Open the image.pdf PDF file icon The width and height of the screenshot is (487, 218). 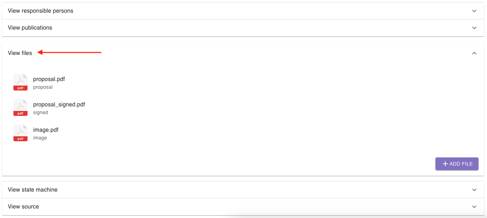(x=20, y=132)
